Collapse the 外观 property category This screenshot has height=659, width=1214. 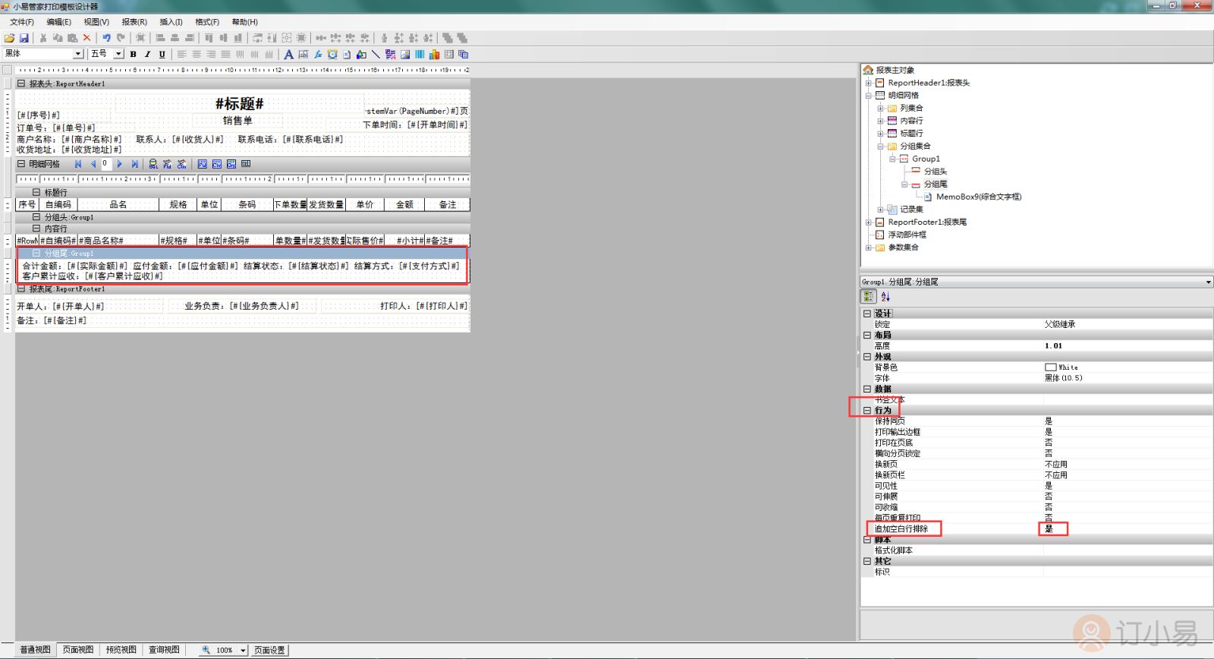point(867,356)
